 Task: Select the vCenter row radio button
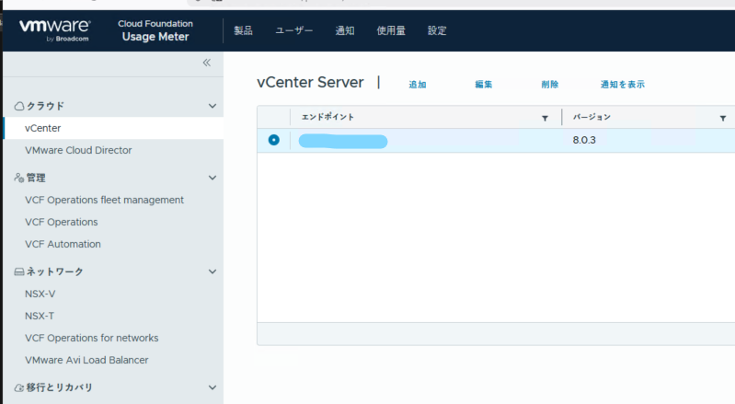(x=273, y=141)
